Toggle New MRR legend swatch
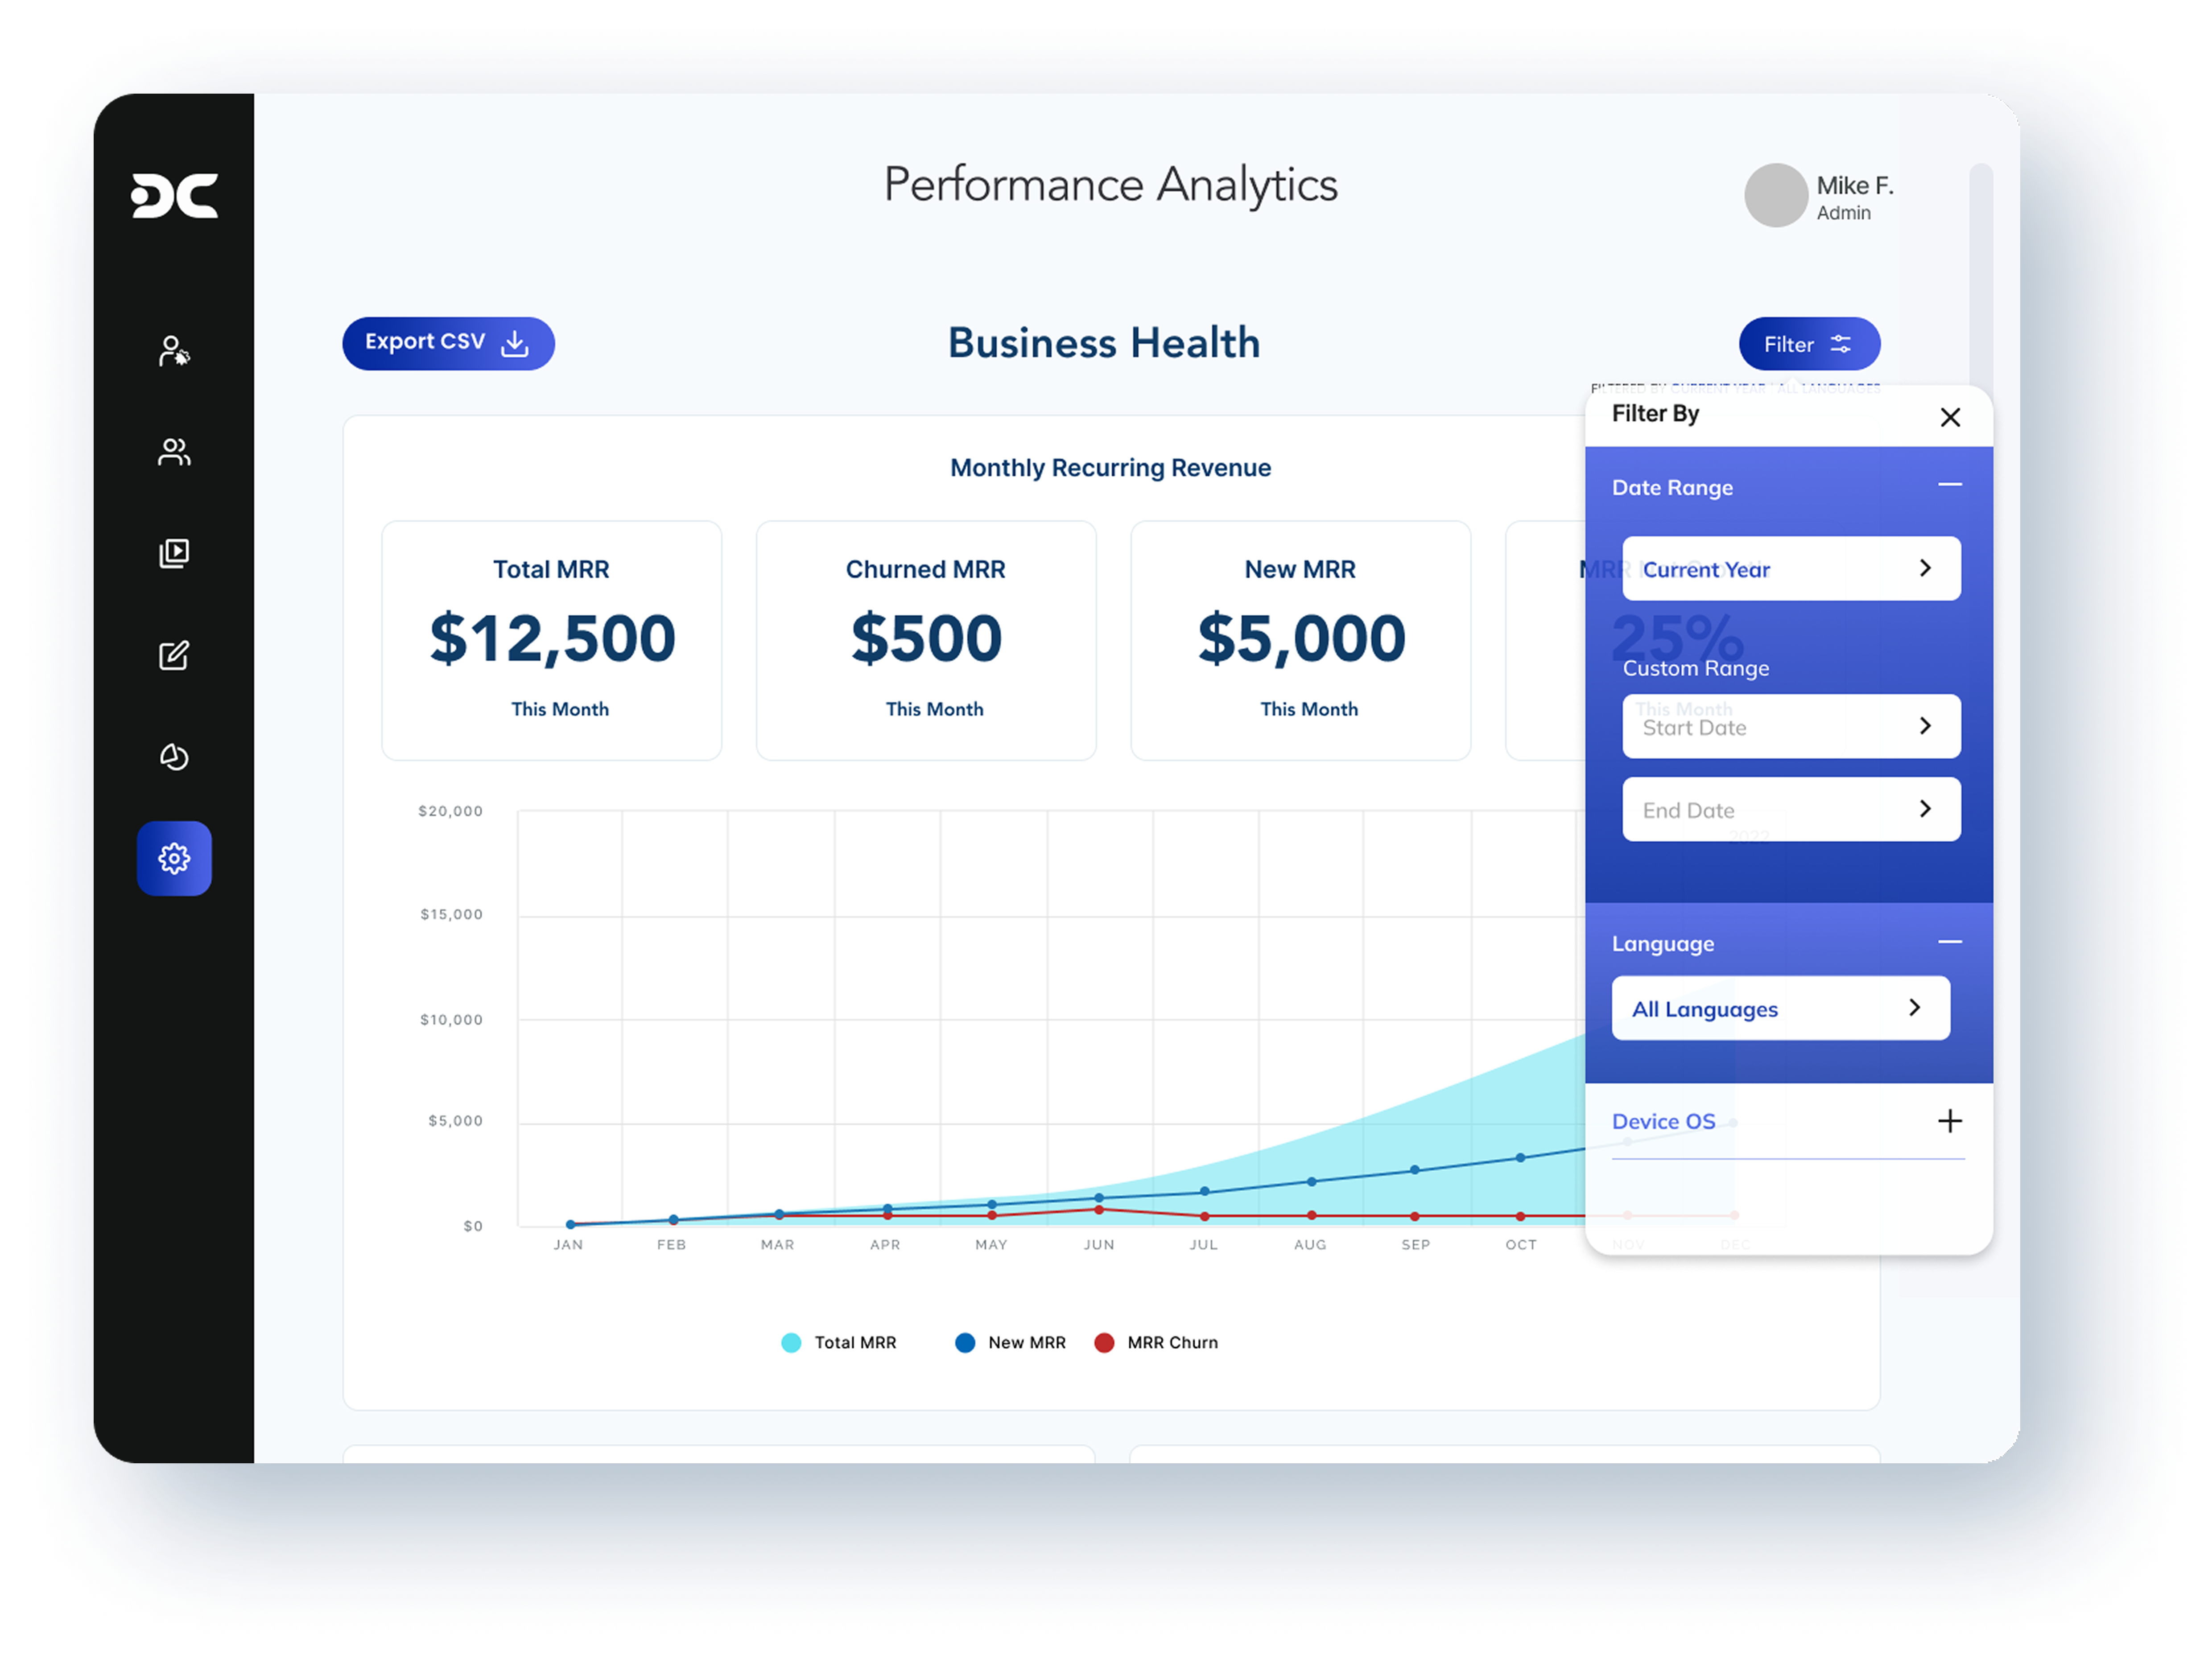The image size is (2212, 1655). [x=965, y=1343]
